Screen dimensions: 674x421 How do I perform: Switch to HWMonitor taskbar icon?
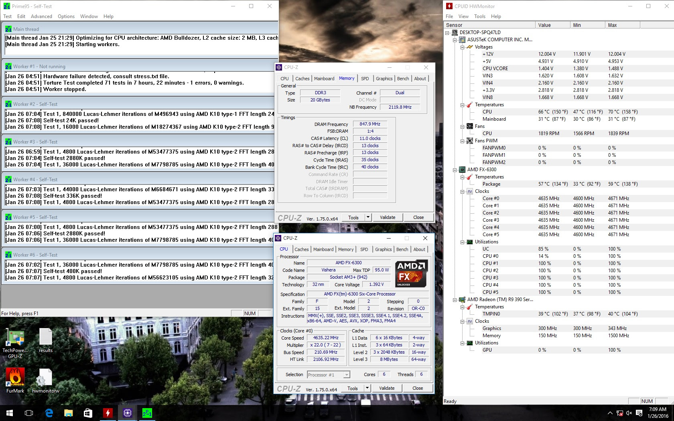108,413
